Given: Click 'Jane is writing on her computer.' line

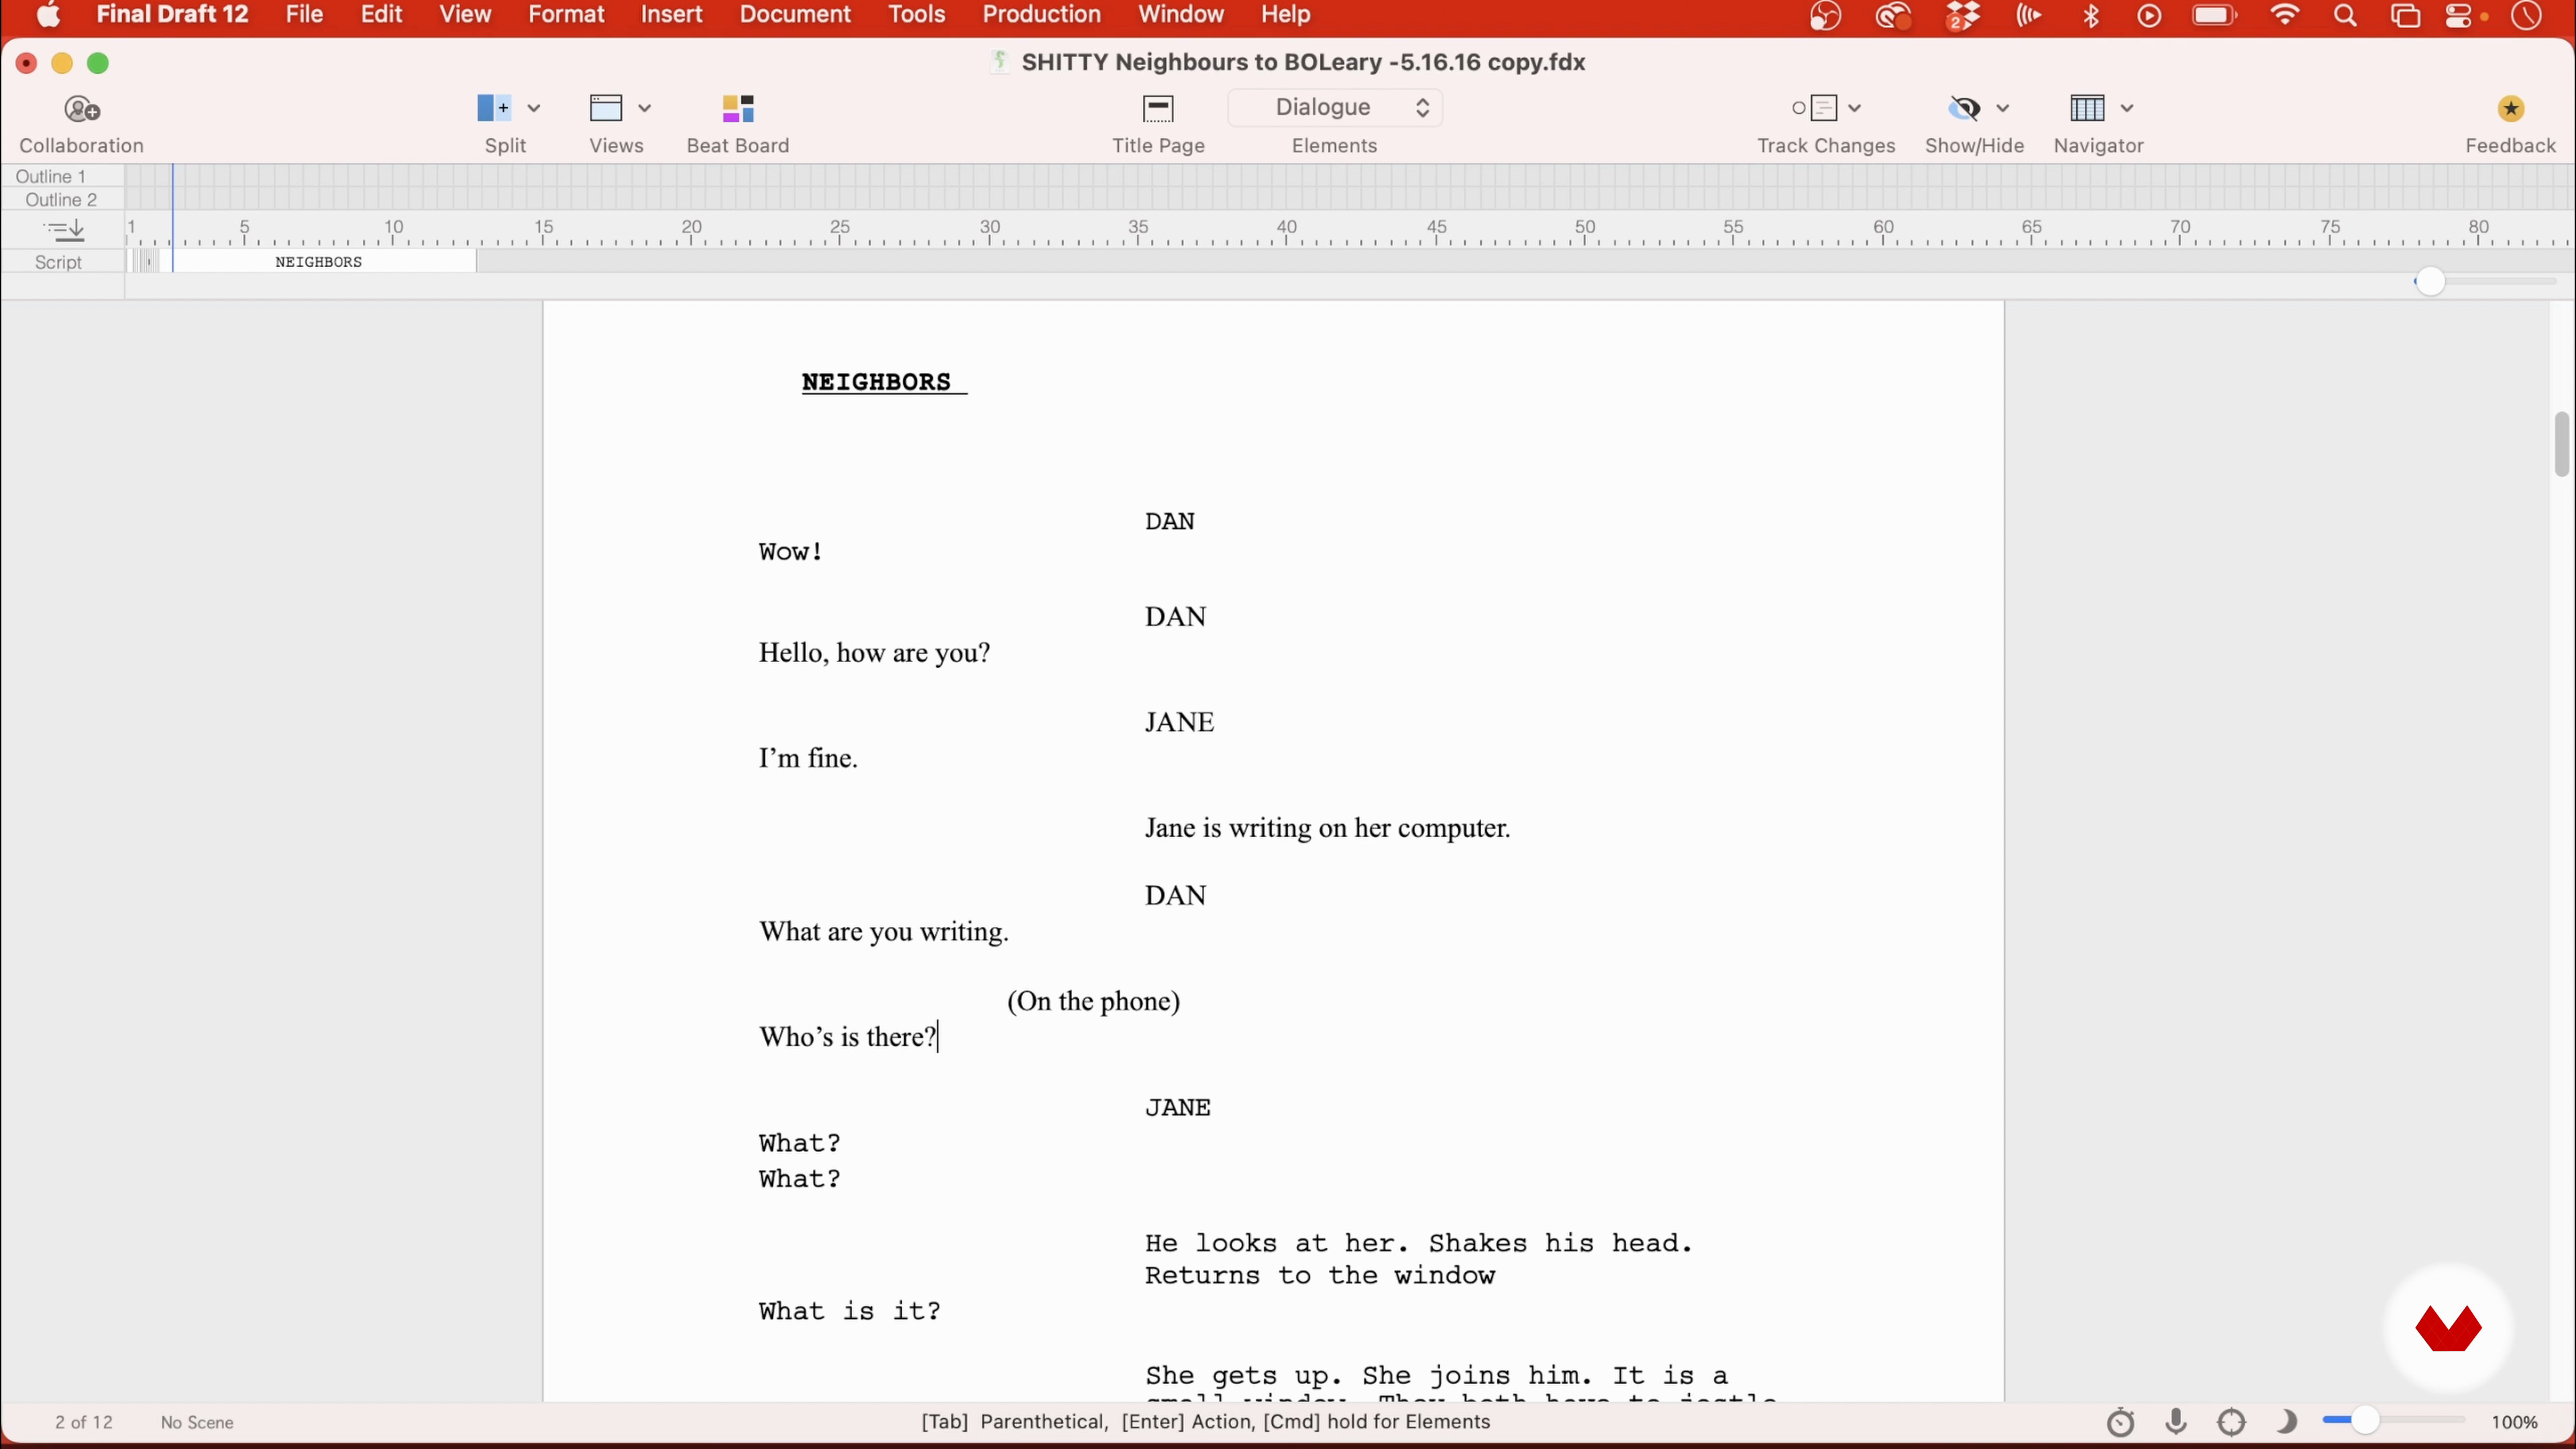Looking at the screenshot, I should [x=1327, y=828].
